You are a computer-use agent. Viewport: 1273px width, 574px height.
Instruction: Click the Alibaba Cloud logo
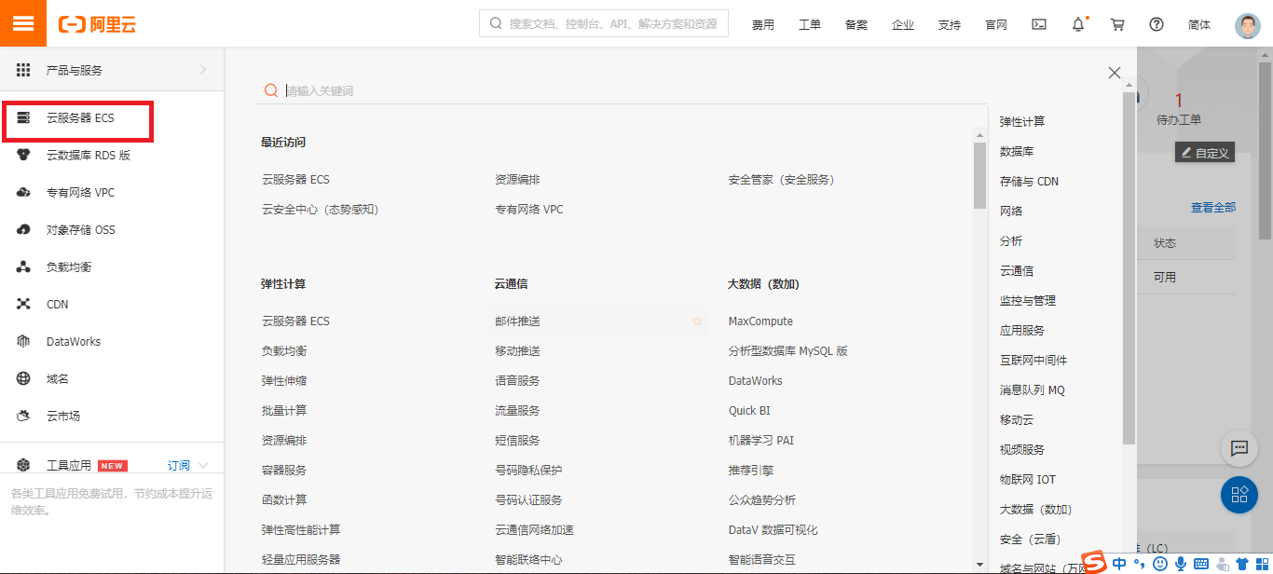(96, 24)
